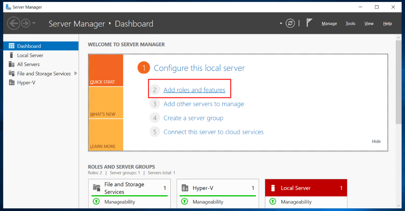This screenshot has height=211, width=405.
Task: Click Add other servers to manage
Action: (x=204, y=104)
